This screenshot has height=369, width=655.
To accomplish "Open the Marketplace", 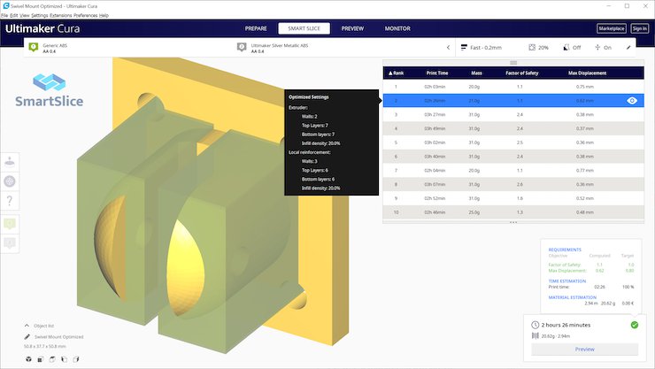I will coord(612,28).
